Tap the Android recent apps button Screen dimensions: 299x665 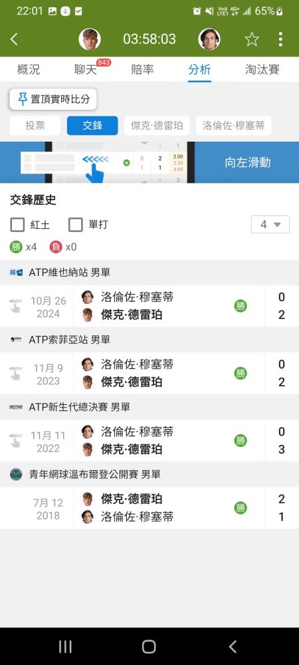[x=65, y=646]
